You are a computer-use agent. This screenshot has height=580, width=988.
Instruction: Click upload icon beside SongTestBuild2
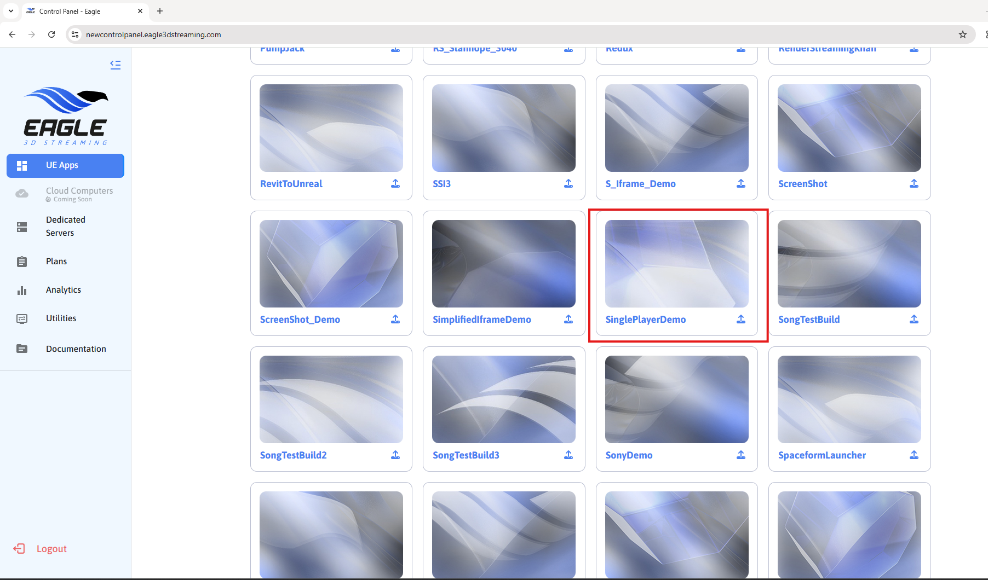395,455
